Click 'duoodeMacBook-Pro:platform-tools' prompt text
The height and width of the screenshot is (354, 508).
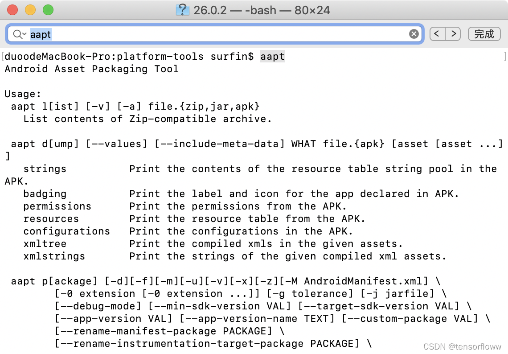click(x=104, y=57)
